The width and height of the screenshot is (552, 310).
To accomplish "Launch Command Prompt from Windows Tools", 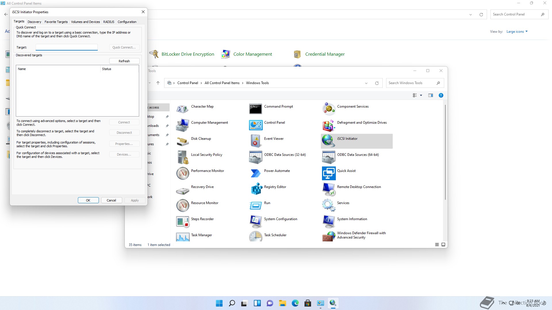I will [x=256, y=109].
